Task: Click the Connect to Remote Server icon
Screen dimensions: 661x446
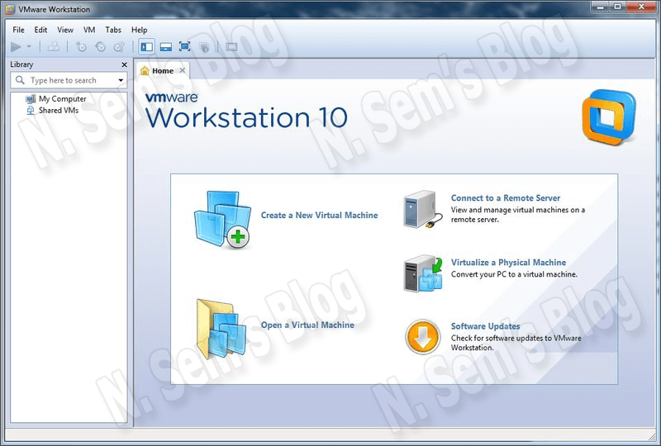Action: [x=423, y=210]
